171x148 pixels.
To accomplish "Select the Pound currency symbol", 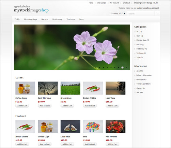I will [122, 13].
